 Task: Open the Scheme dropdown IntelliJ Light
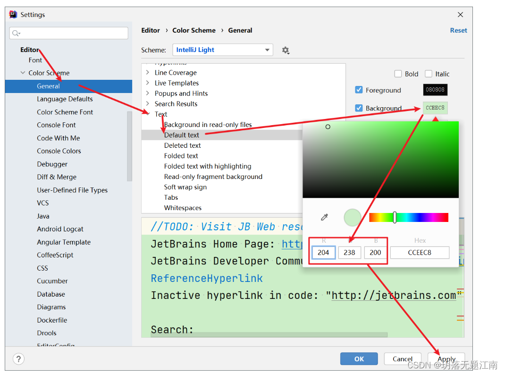[223, 50]
